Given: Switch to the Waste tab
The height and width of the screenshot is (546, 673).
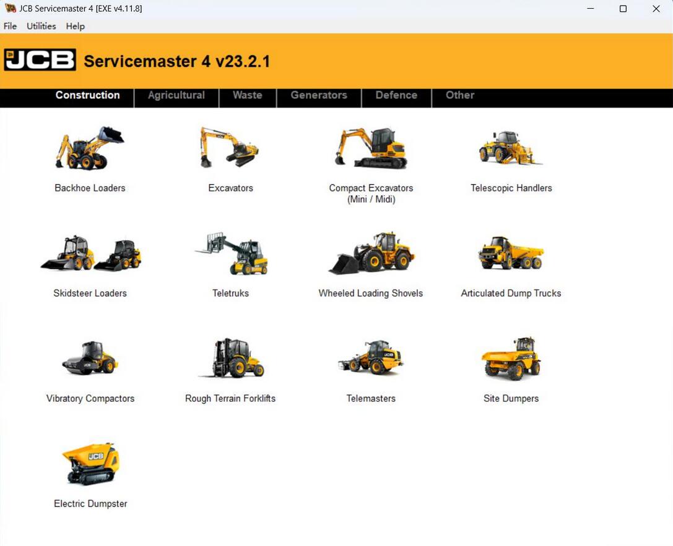Looking at the screenshot, I should pos(248,95).
